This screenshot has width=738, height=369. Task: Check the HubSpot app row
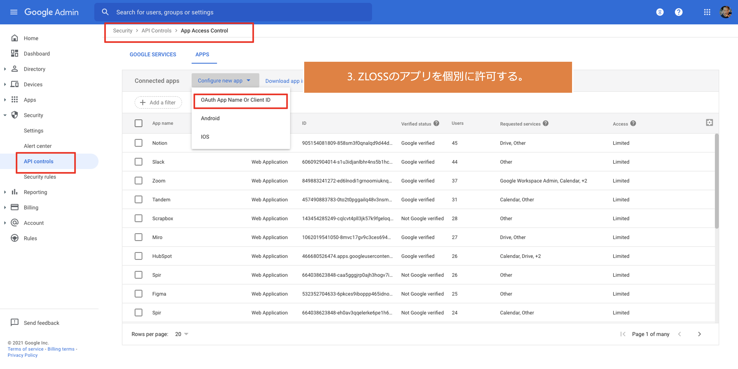139,256
